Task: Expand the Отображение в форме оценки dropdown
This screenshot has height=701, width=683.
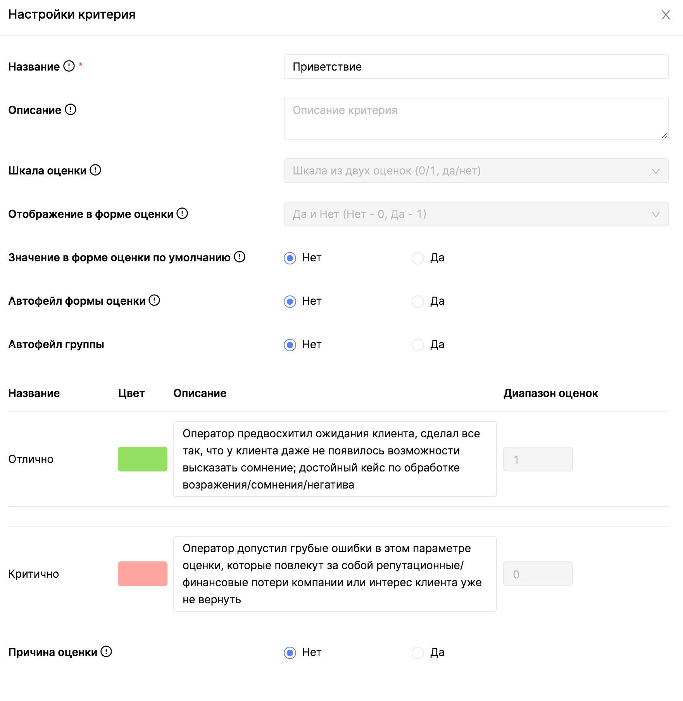Action: tap(476, 214)
